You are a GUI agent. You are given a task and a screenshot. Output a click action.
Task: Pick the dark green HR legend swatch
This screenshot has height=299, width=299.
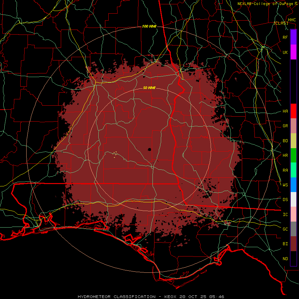pyautogui.click(x=293, y=155)
